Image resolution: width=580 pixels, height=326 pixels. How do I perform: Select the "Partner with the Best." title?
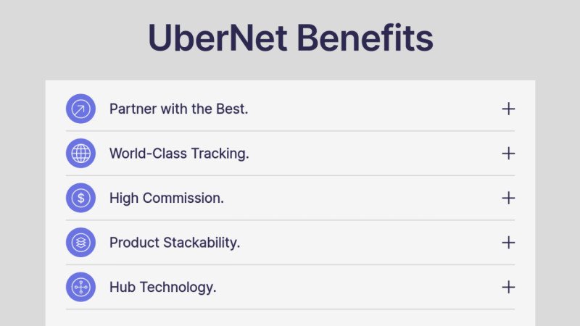tap(178, 109)
